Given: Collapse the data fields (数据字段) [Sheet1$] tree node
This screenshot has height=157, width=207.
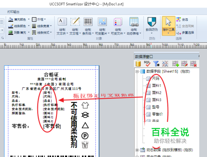Looking at the screenshot, I should (137, 71).
